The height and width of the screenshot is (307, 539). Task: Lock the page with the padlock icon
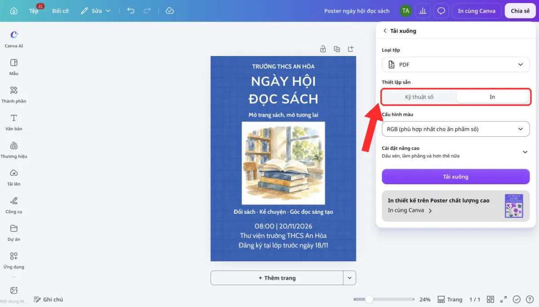(x=323, y=49)
